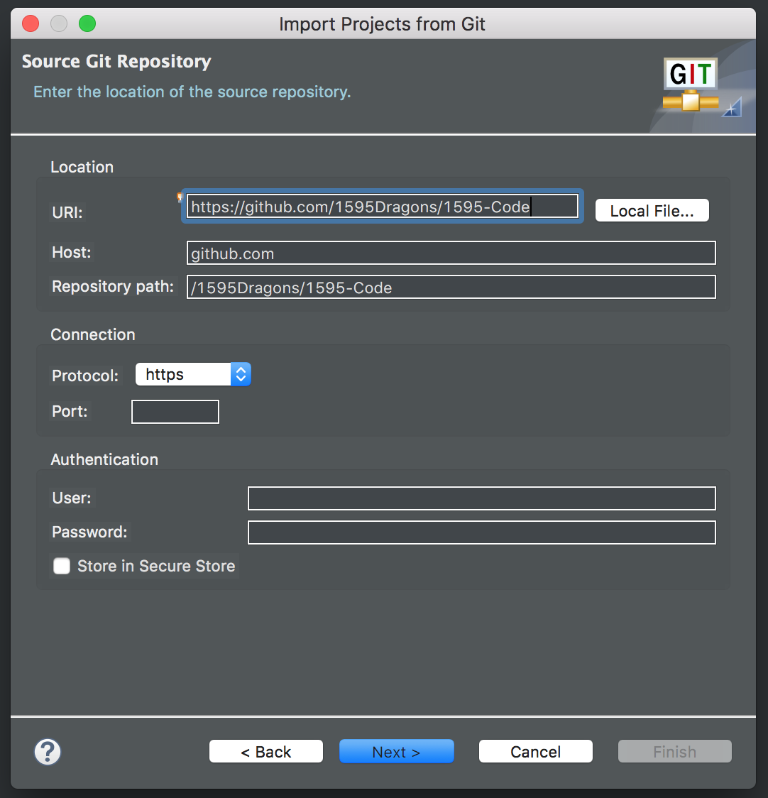Click the Port: label
The width and height of the screenshot is (768, 798).
[70, 411]
